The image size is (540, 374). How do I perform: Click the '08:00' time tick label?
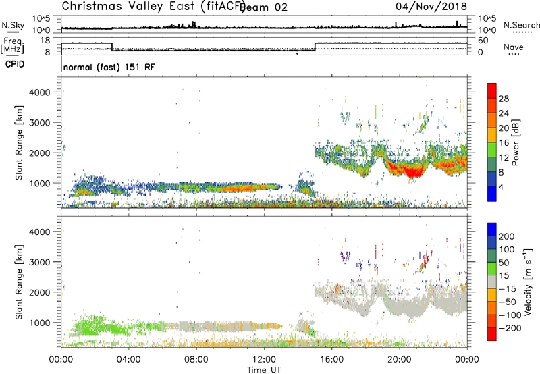[x=196, y=360]
